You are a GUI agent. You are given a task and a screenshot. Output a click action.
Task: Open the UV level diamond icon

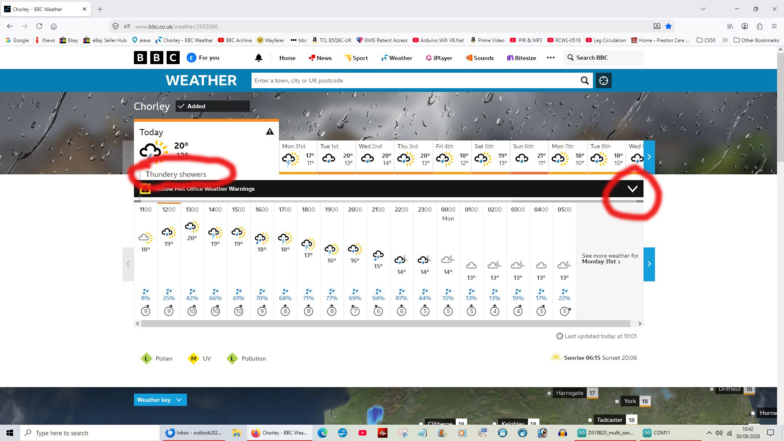coord(194,359)
